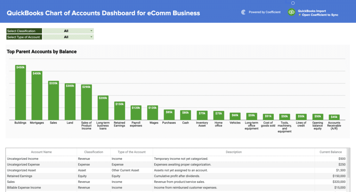
Task: Click the Buildings $450k bar
Action: tap(21, 92)
